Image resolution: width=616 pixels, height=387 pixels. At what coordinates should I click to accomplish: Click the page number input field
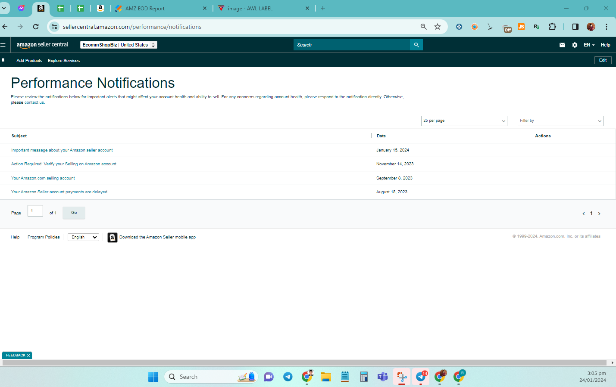point(35,211)
